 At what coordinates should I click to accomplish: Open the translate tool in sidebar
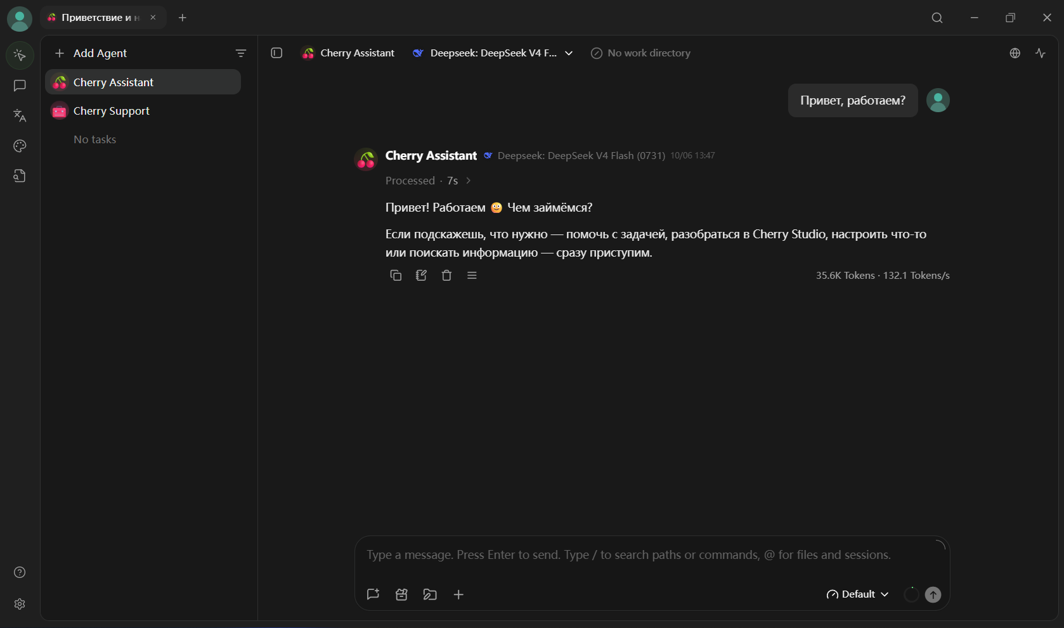pos(20,115)
